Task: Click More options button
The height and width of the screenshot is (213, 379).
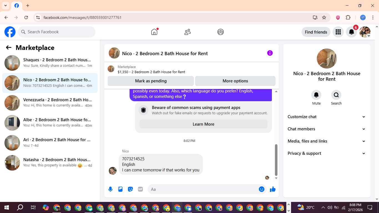Action: (235, 81)
